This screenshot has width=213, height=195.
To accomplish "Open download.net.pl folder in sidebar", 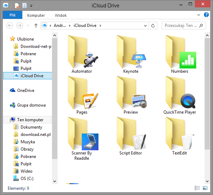I will pos(32,135).
